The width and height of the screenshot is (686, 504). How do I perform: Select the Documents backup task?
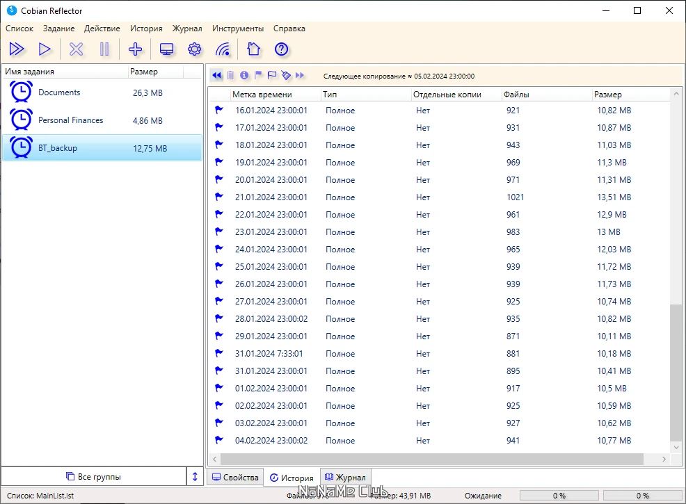[x=59, y=92]
